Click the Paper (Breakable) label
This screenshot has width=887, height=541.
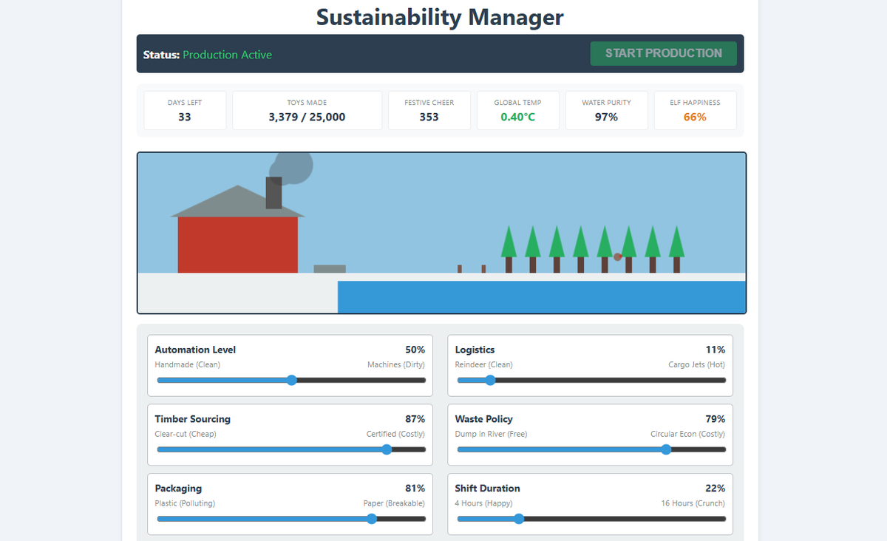pyautogui.click(x=394, y=504)
